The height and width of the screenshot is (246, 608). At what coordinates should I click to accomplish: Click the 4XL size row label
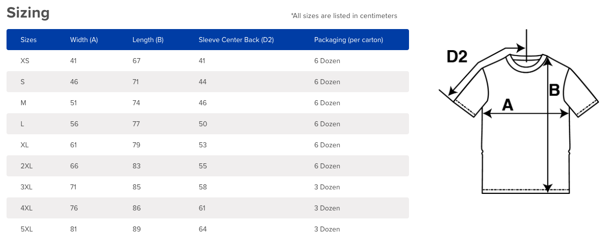[27, 208]
